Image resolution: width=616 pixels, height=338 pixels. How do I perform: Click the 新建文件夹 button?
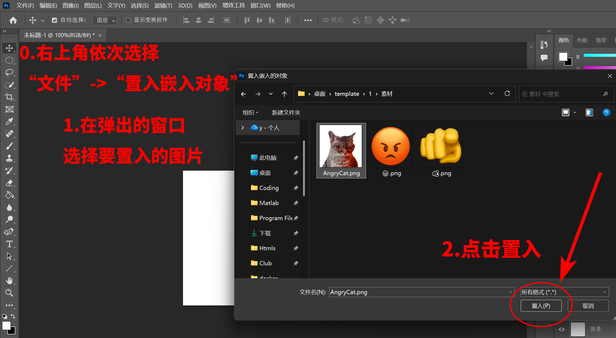point(286,112)
